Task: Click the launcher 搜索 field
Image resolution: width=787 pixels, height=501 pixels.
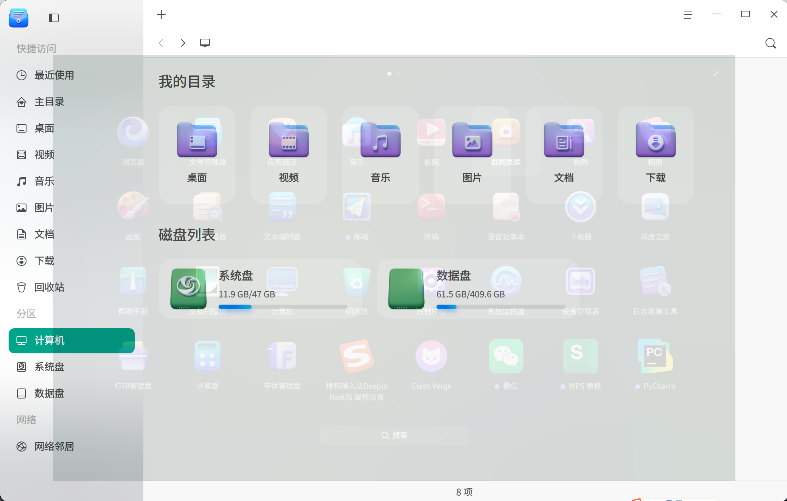Action: 394,435
